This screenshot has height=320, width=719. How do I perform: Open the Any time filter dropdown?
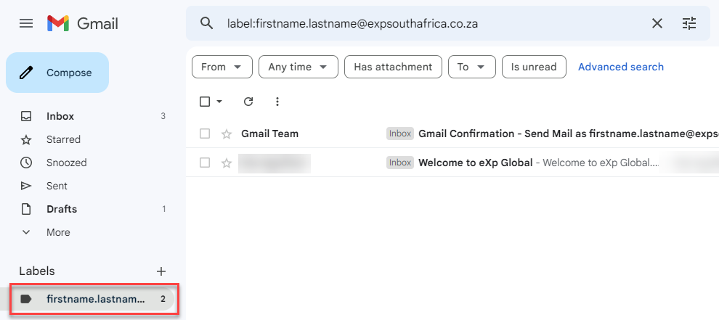point(298,67)
